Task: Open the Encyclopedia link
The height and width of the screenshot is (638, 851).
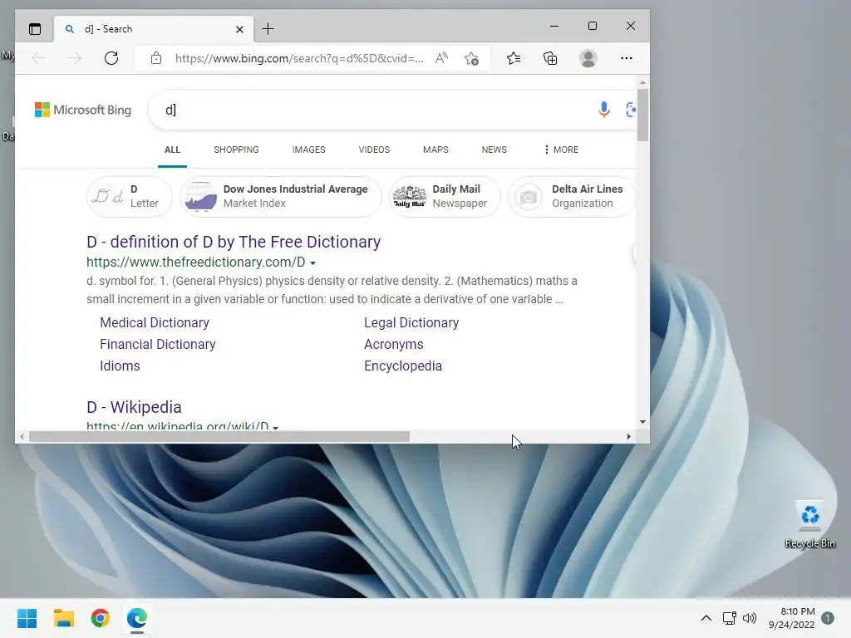Action: tap(403, 366)
